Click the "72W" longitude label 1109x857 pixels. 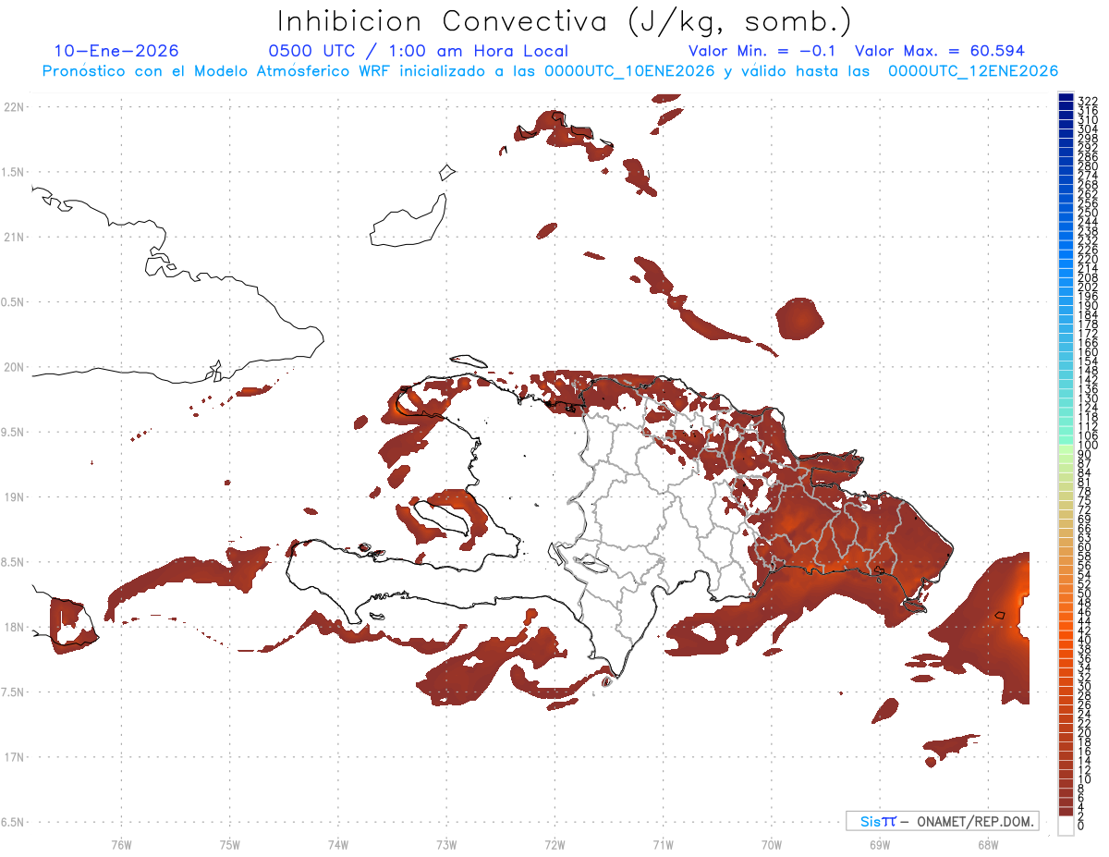[x=555, y=844]
